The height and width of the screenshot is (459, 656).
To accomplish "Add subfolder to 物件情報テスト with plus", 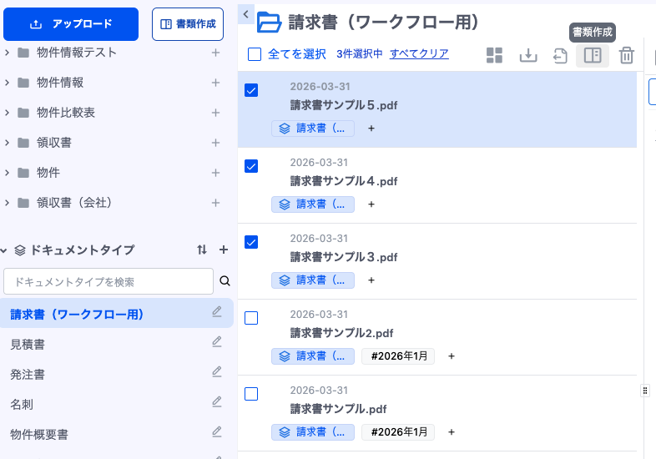I will point(215,53).
